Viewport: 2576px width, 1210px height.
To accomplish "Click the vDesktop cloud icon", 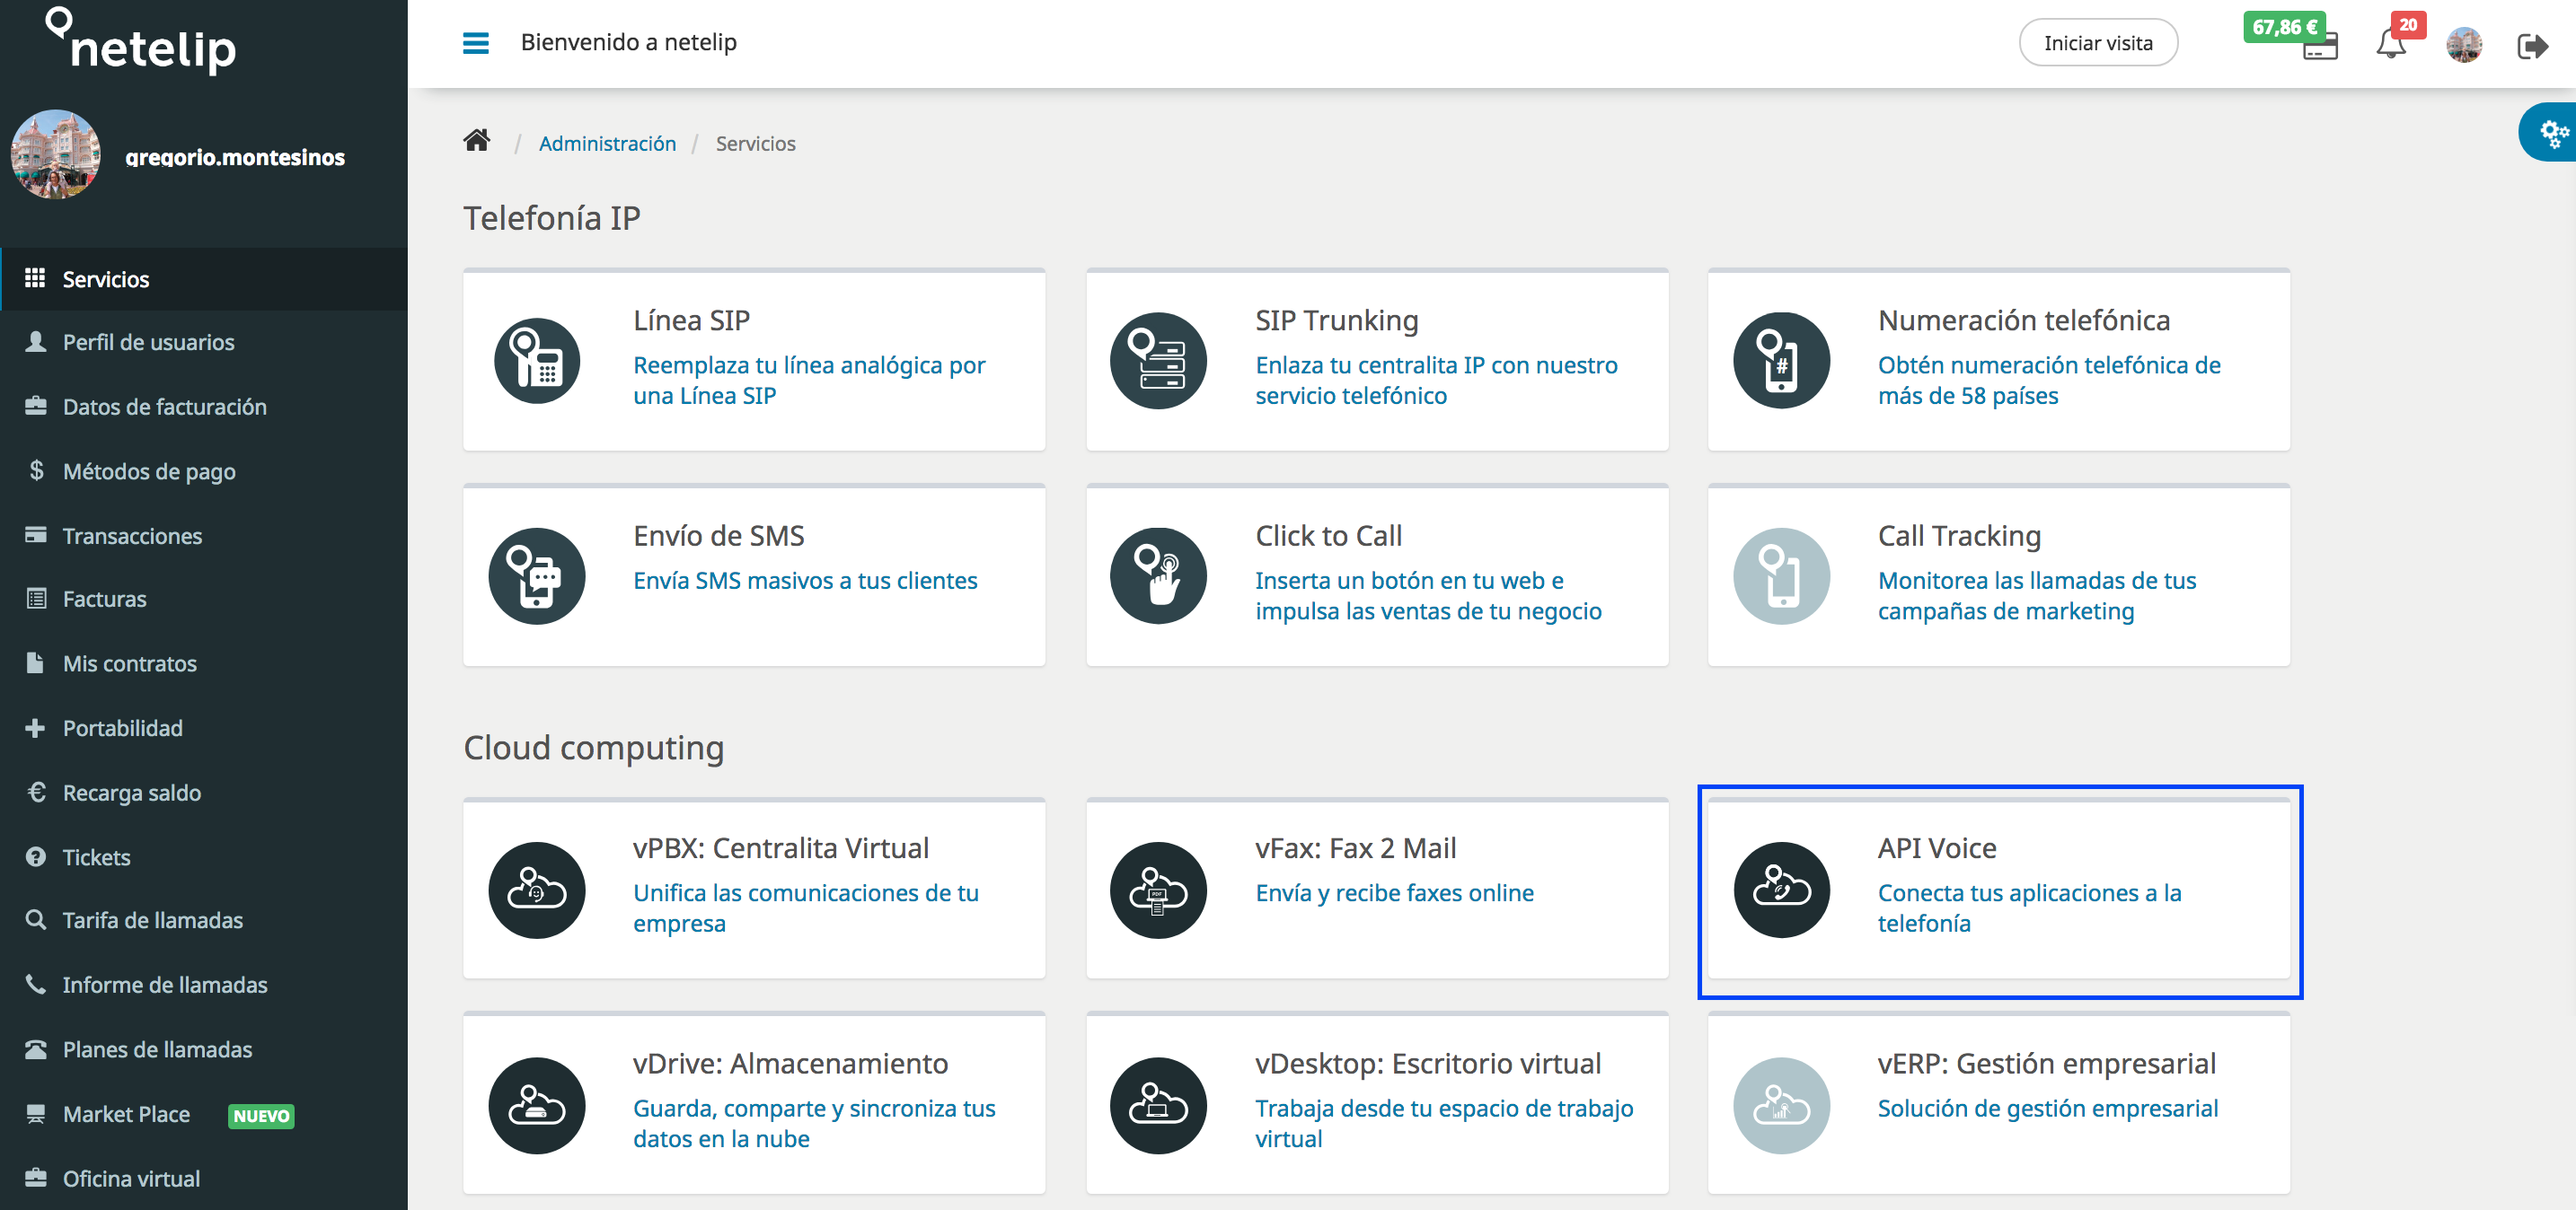I will pos(1158,1106).
